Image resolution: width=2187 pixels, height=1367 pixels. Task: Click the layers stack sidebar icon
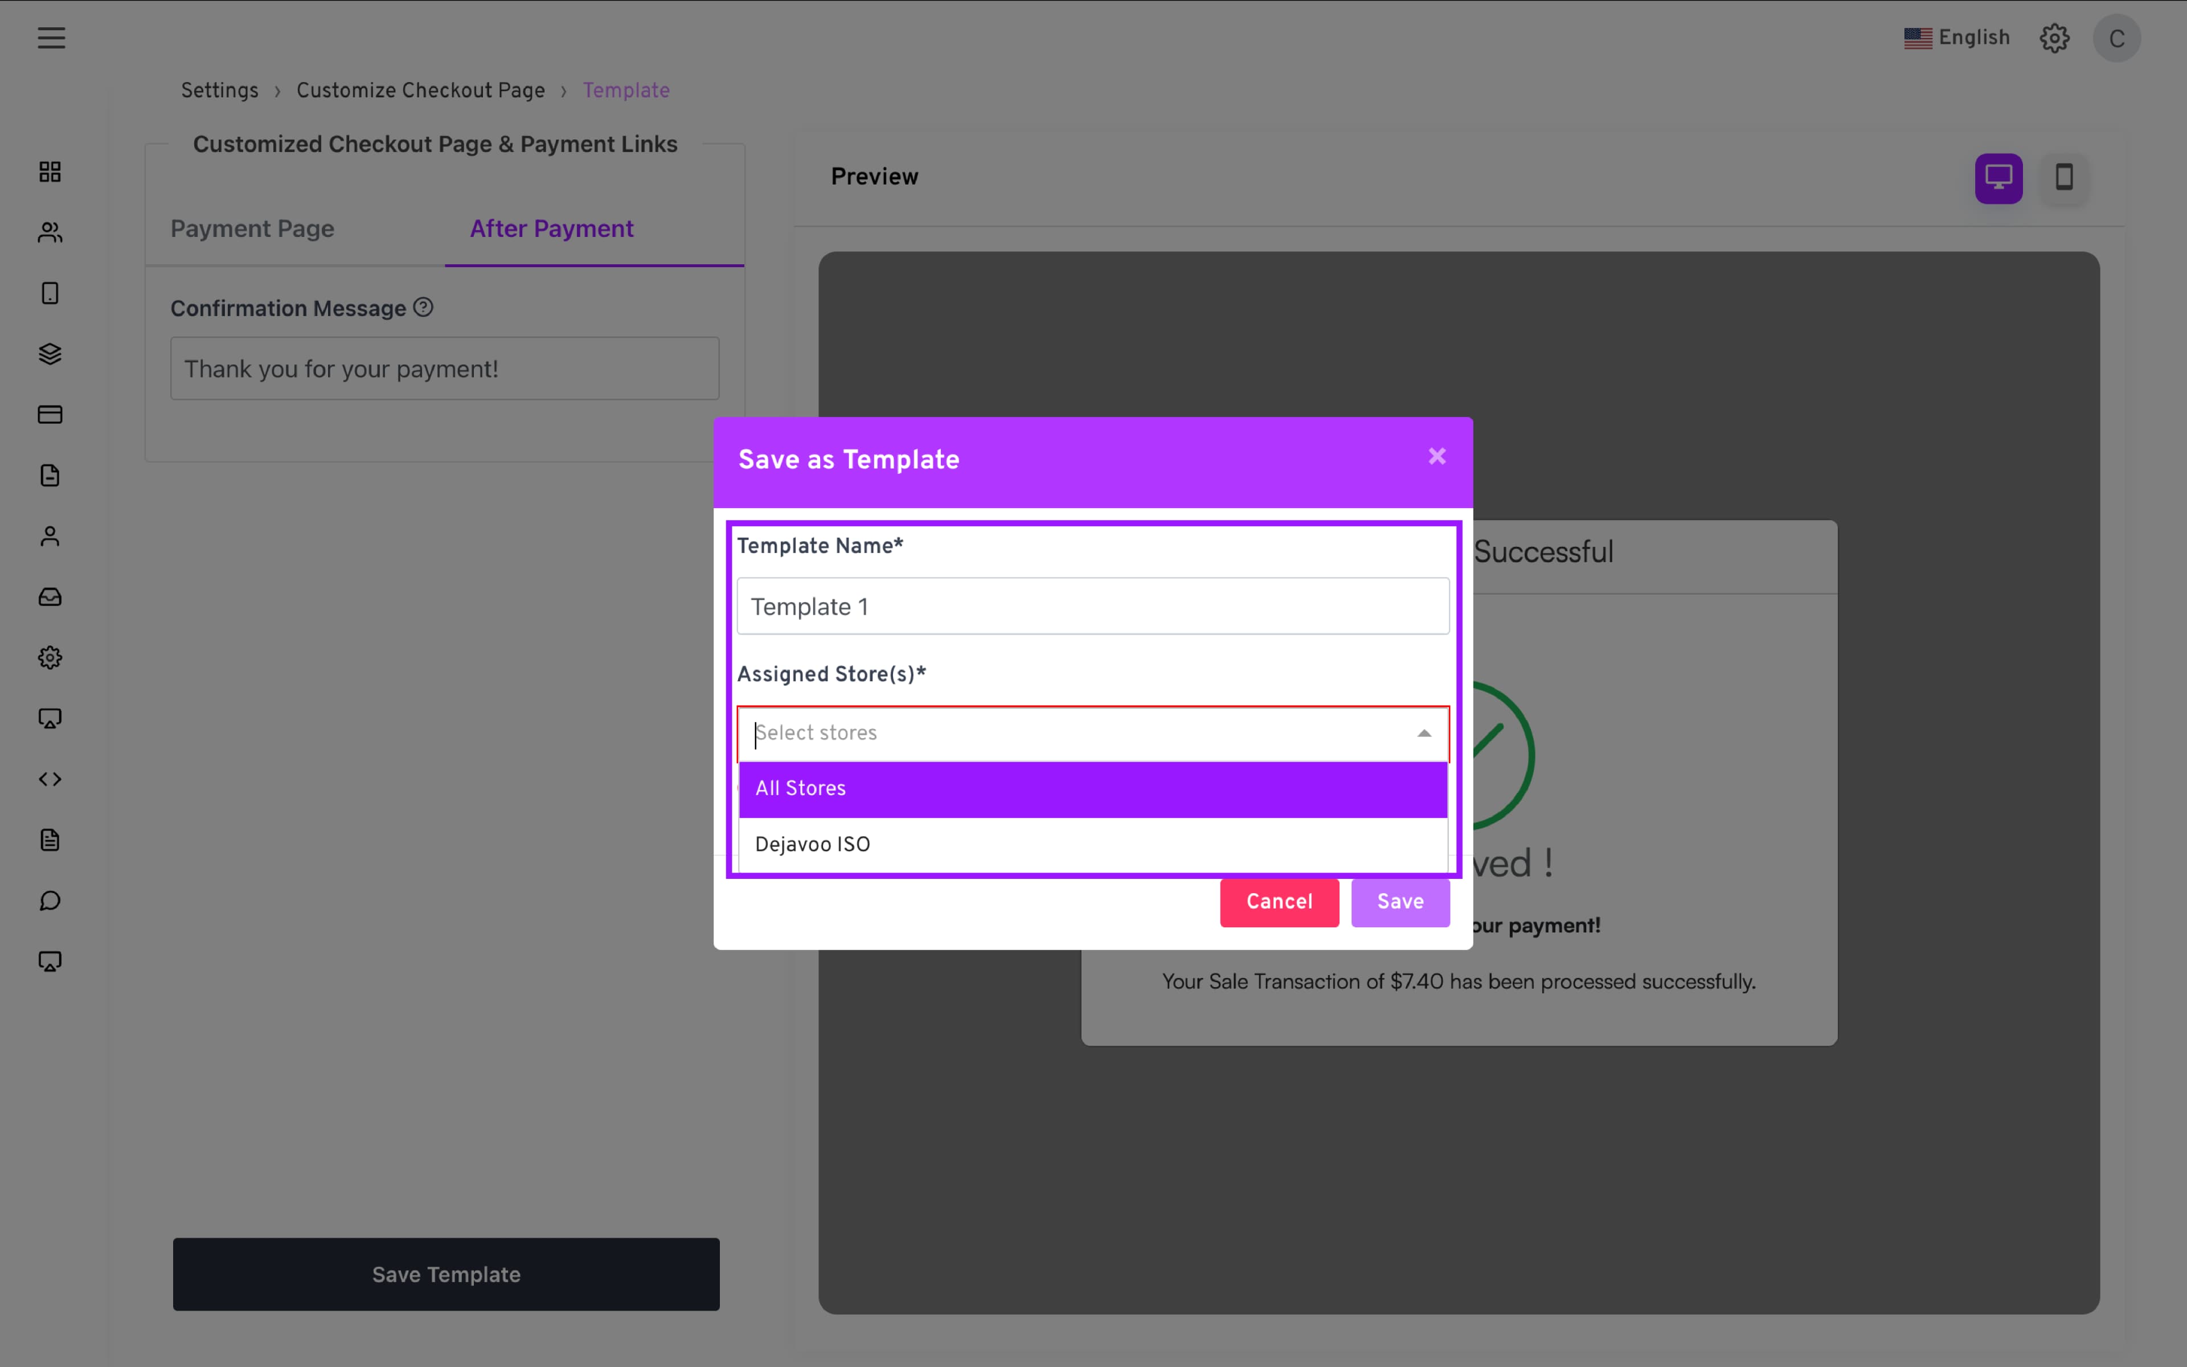pos(50,354)
